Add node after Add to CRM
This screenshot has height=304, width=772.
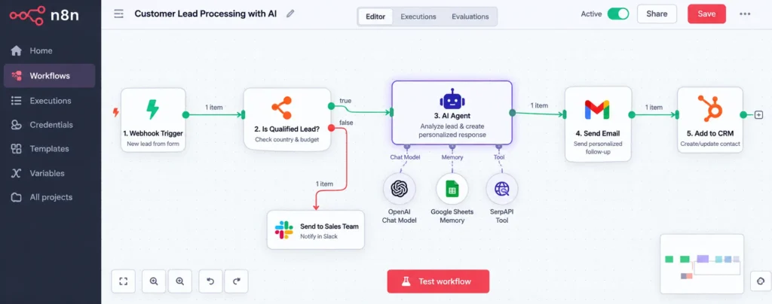(x=758, y=115)
